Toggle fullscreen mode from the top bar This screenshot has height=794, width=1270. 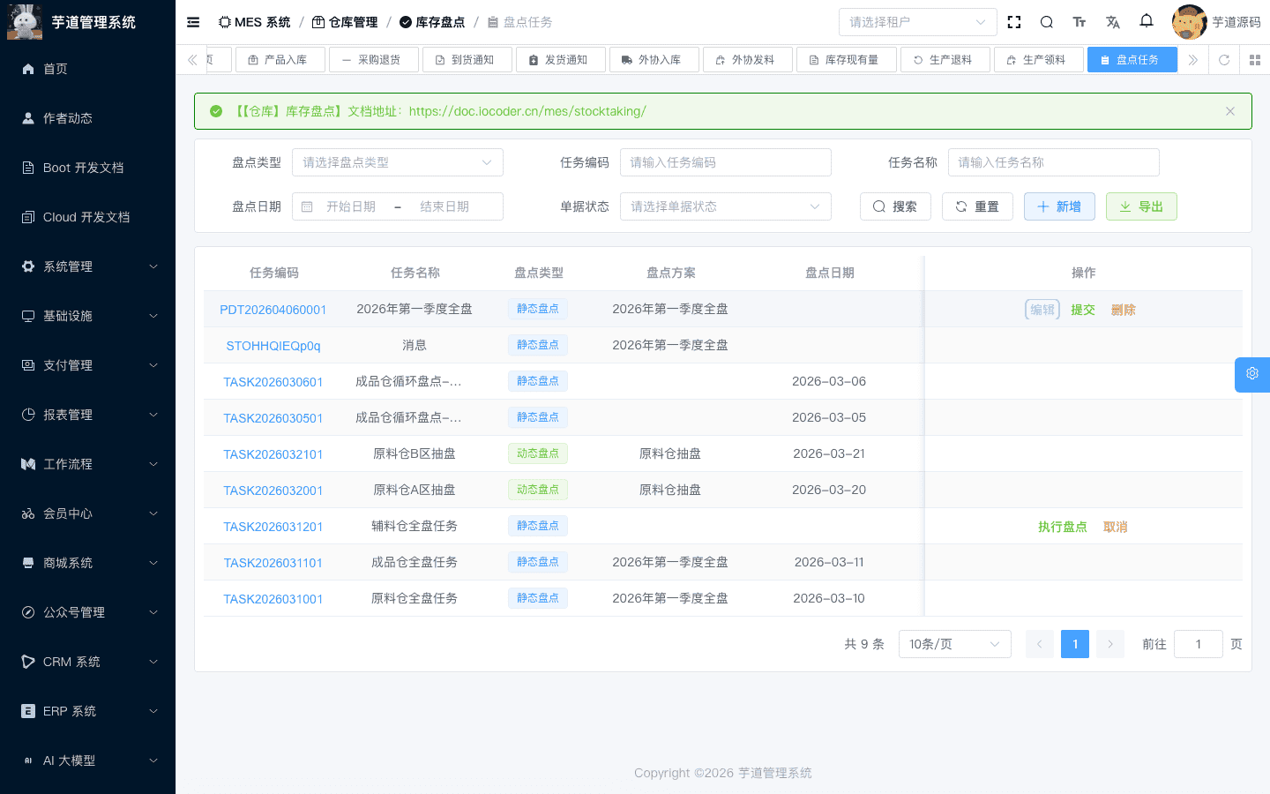coord(1013,21)
